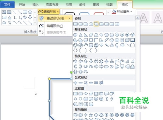The image size is (163, 120).
Task: Pick the right arrow in insert shapes gallery
Action: point(25,17)
